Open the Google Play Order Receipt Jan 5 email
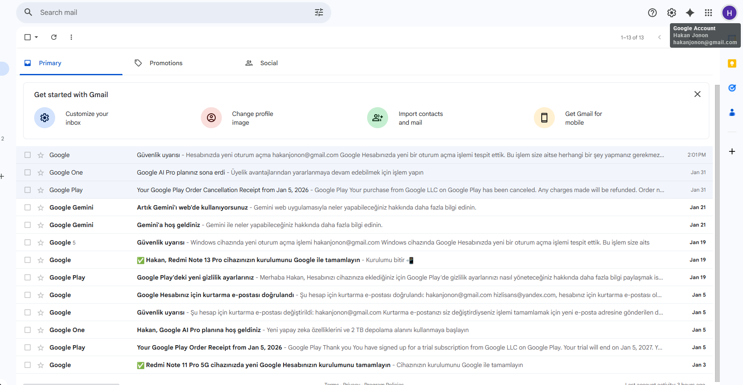743x385 pixels. (364, 347)
